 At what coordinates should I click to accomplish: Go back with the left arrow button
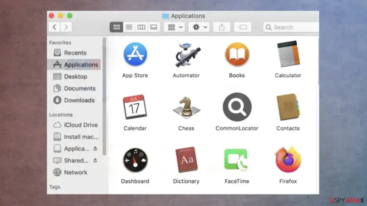(x=54, y=27)
